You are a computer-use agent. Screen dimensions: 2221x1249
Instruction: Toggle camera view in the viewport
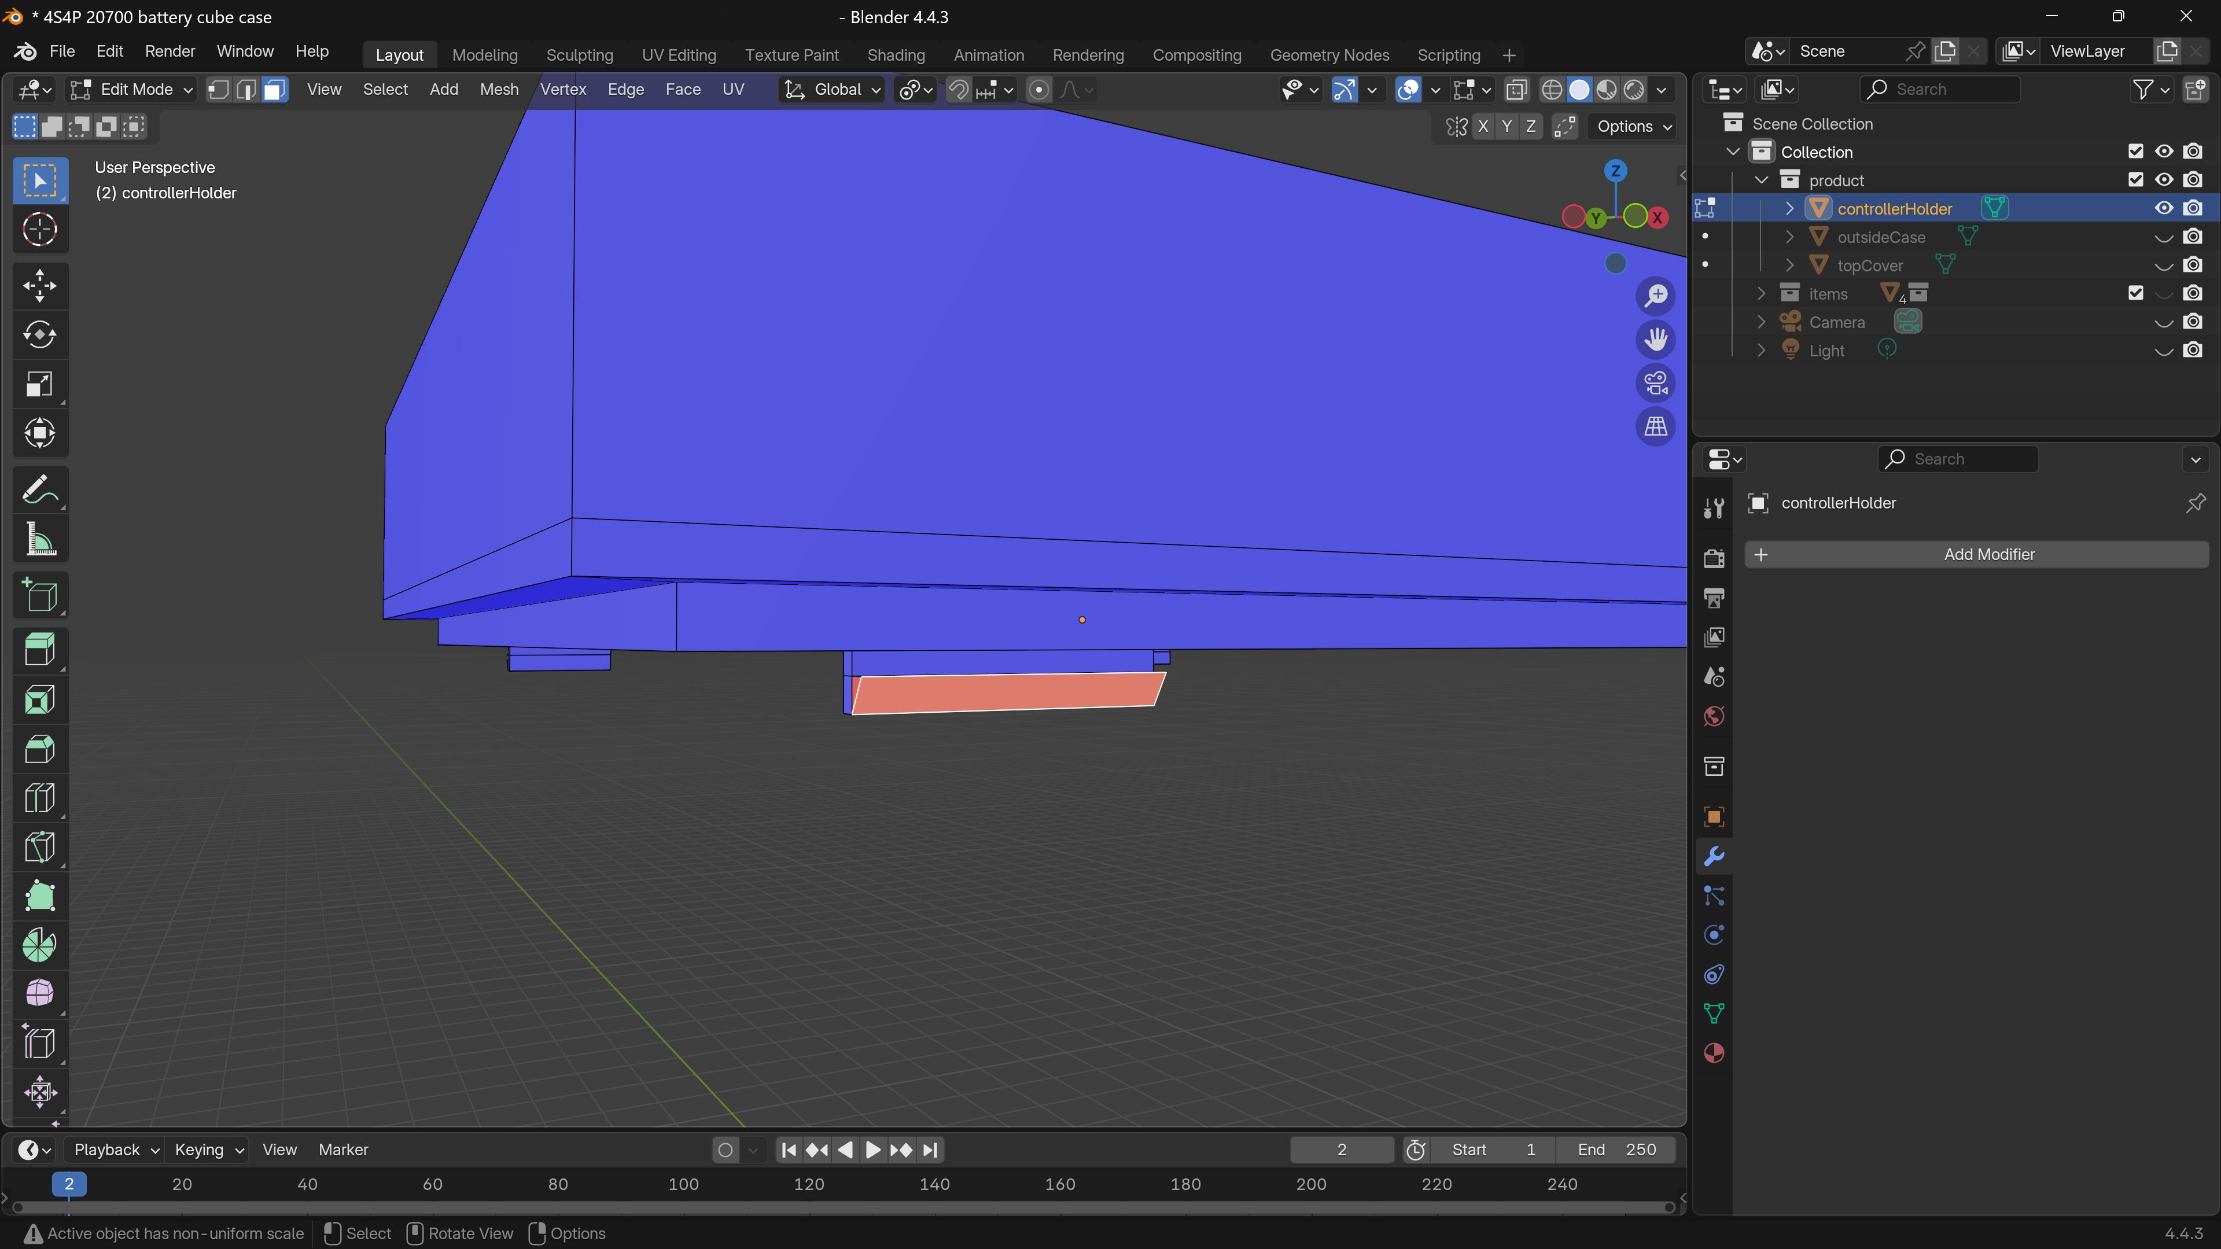[x=1655, y=383]
